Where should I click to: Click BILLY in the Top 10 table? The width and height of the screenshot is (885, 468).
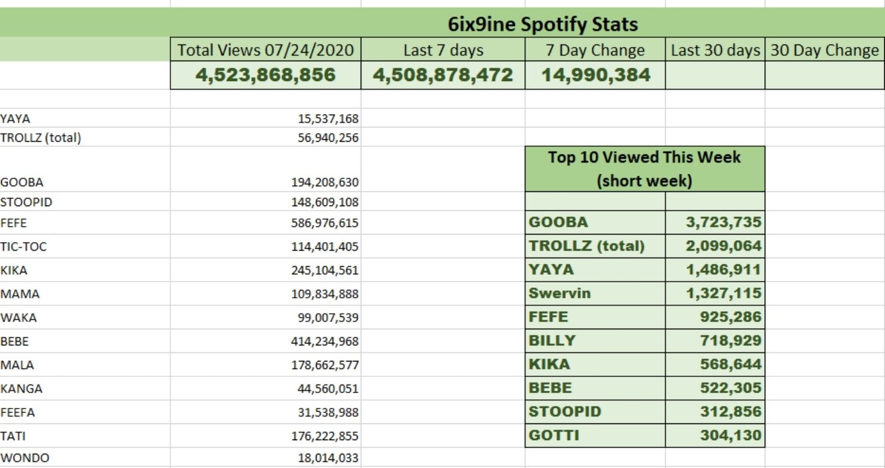click(x=552, y=340)
